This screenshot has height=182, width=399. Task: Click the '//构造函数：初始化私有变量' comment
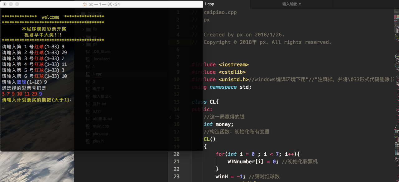click(237, 132)
